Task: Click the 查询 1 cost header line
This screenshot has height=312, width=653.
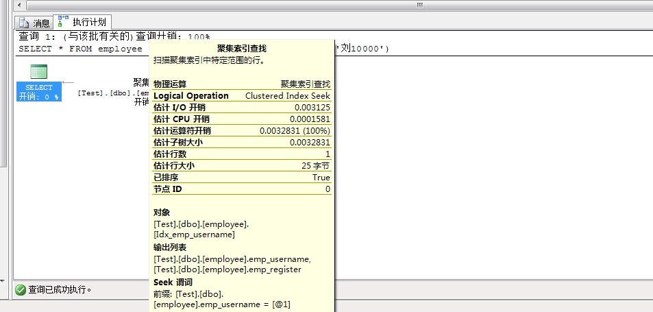Action: point(114,36)
